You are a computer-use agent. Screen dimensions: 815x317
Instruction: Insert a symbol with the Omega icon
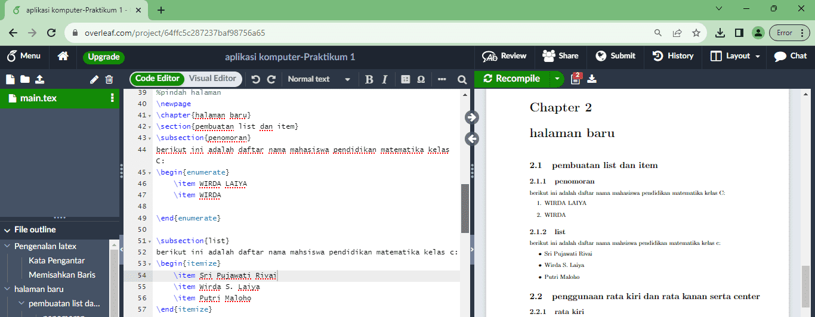point(421,79)
